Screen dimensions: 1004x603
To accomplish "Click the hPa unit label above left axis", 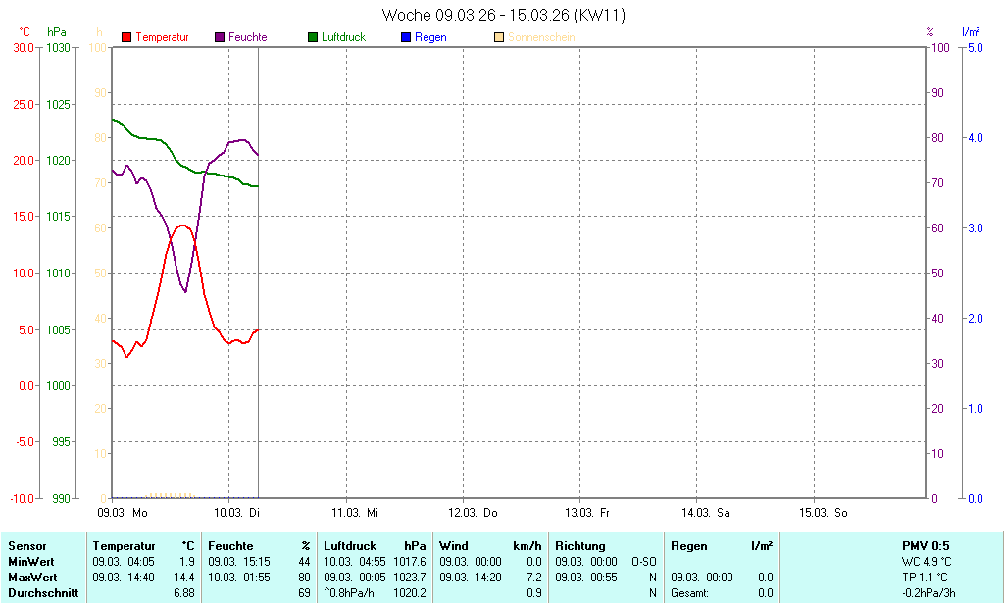I will tap(58, 32).
